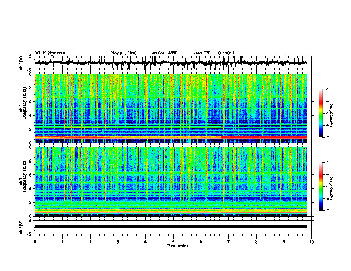This screenshot has height=271, width=351.
Task: Click the upper colorbar log(PSD) units label
Action: tap(332, 115)
